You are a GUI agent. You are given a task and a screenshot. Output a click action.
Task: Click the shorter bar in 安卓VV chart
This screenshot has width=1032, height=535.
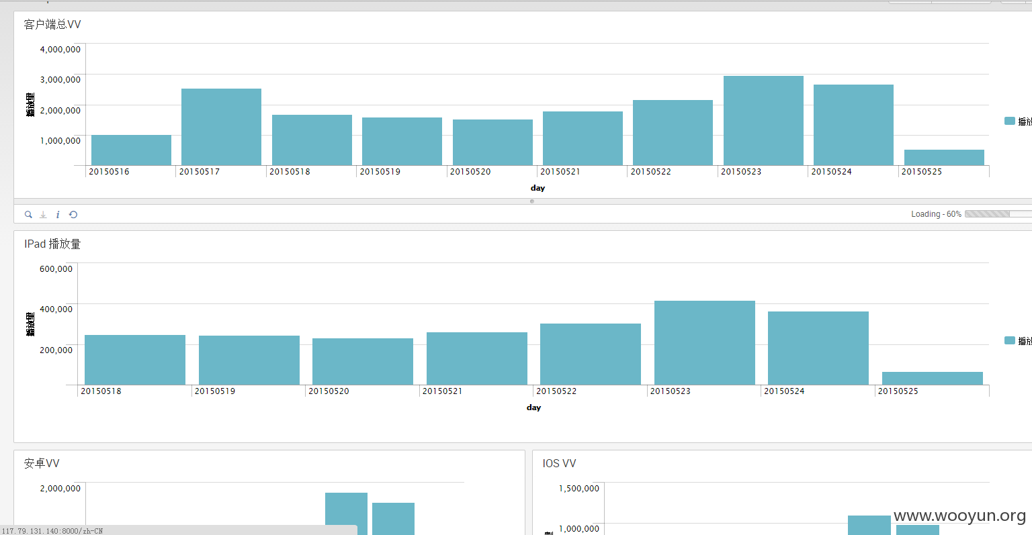[393, 519]
